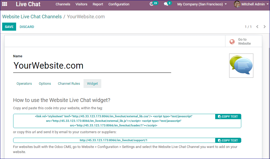This screenshot has width=270, height=159.
Task: Switch to the Options tab
Action: pos(45,84)
